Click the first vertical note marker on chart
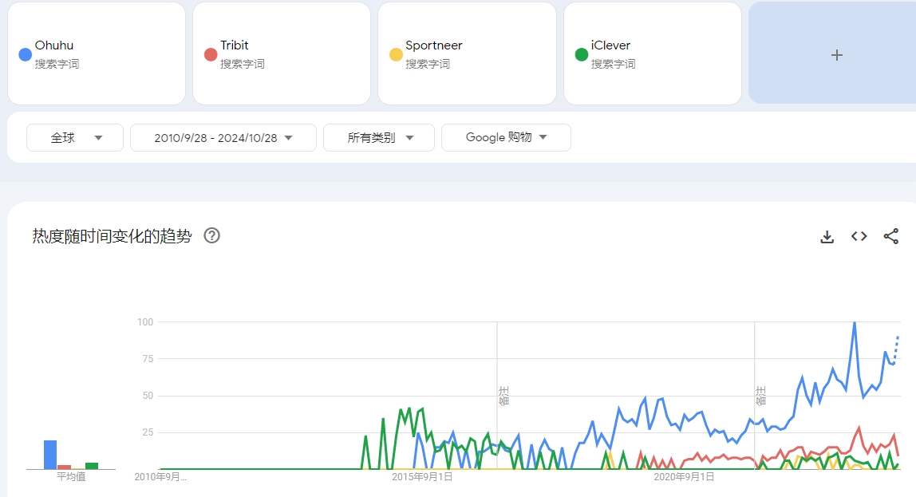This screenshot has width=916, height=497. coord(503,396)
